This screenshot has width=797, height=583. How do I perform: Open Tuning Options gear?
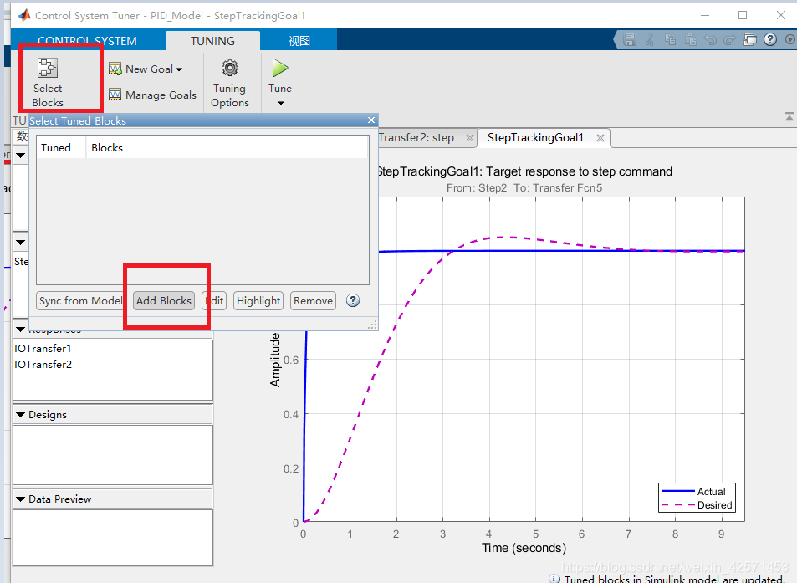pyautogui.click(x=230, y=68)
